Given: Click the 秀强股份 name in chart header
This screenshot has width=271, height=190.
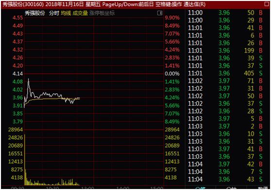Looking at the screenshot, I should pyautogui.click(x=35, y=13).
